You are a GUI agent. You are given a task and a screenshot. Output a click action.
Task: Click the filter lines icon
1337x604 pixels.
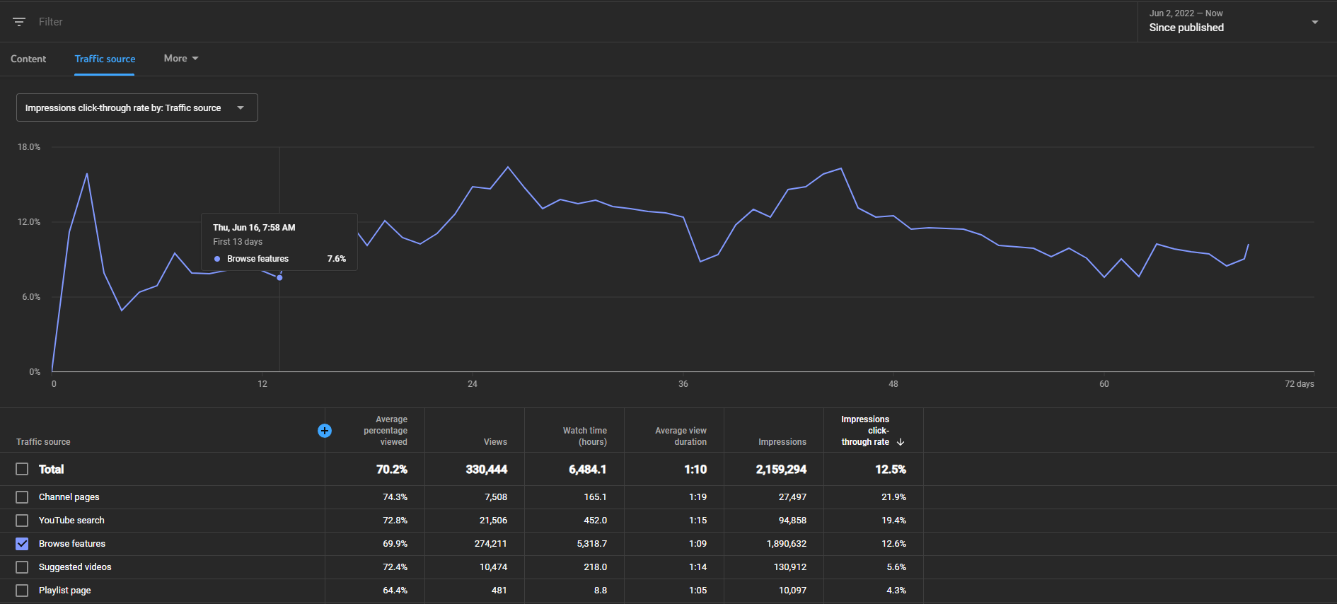point(19,22)
